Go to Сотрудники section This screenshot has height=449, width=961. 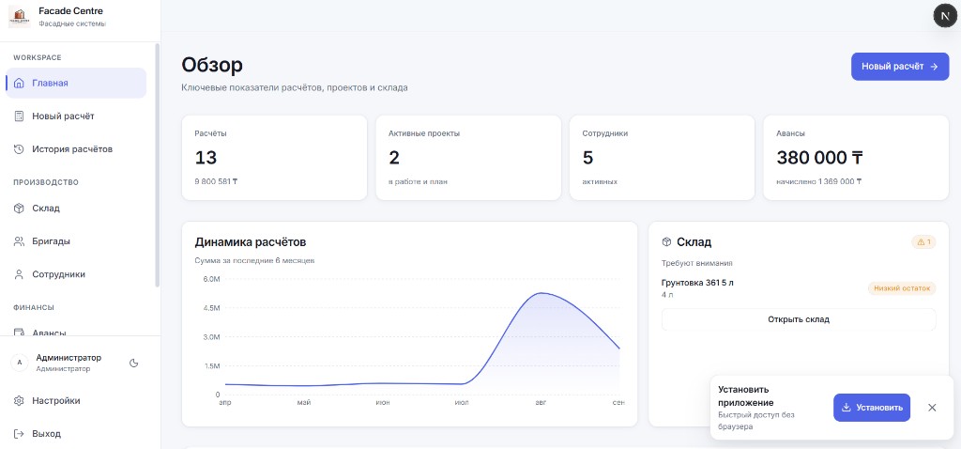(76, 274)
